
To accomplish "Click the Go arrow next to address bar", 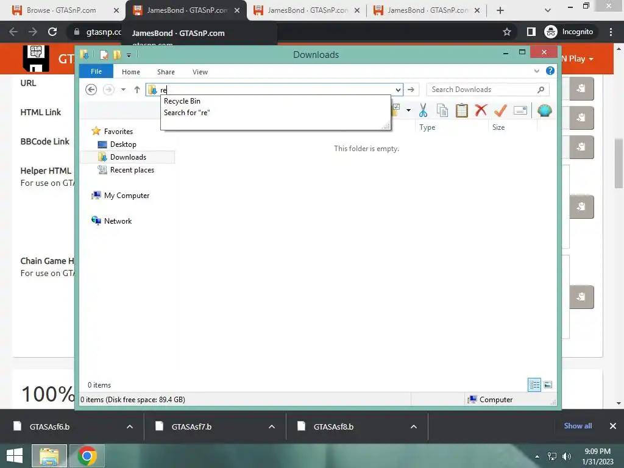I will point(411,90).
